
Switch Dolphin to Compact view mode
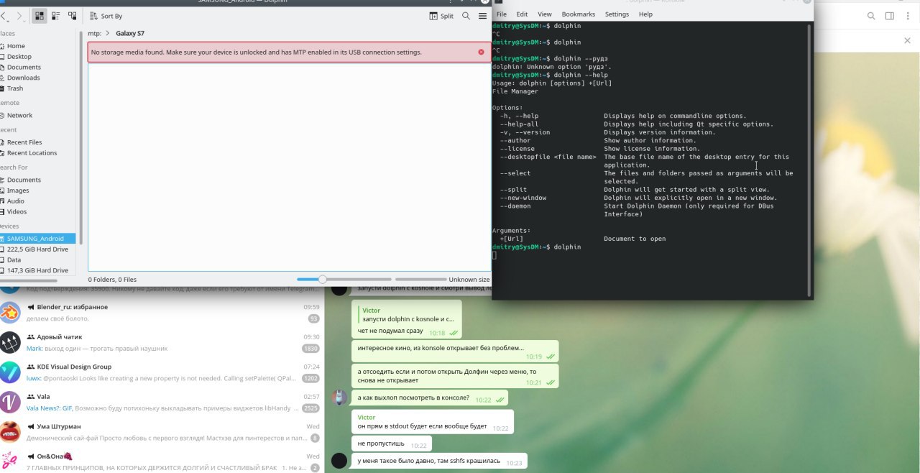[55, 16]
